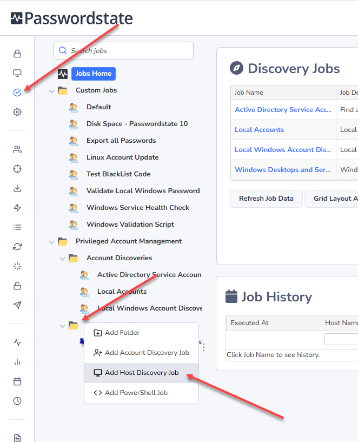
Task: Click the Host Name filter box
Action: (x=341, y=339)
